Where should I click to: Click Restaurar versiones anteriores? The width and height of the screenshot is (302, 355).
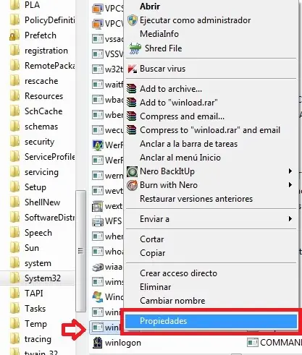(196, 199)
